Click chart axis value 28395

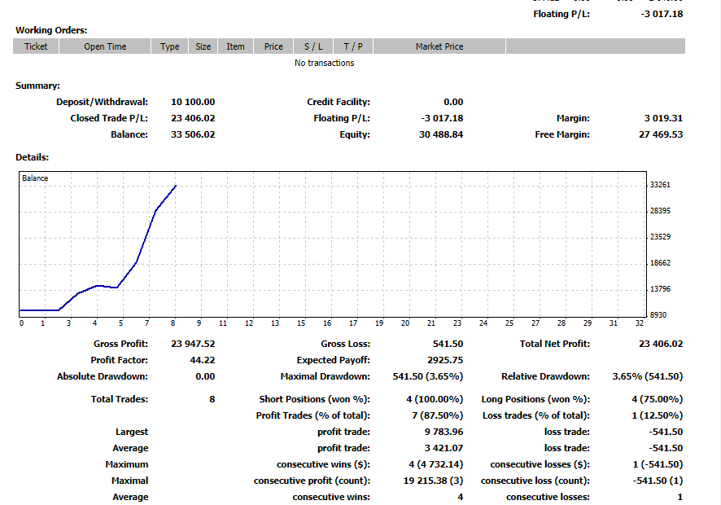coord(660,211)
